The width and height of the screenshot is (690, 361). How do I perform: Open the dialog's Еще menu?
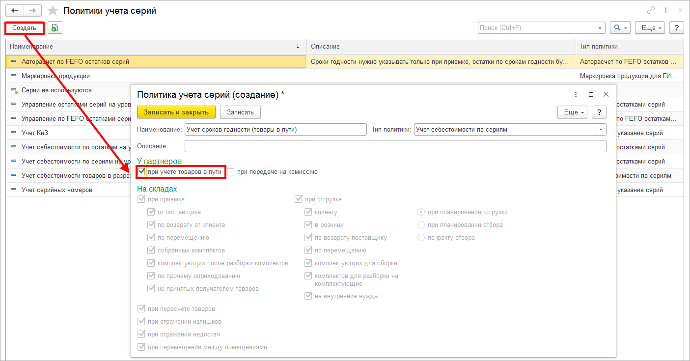573,112
